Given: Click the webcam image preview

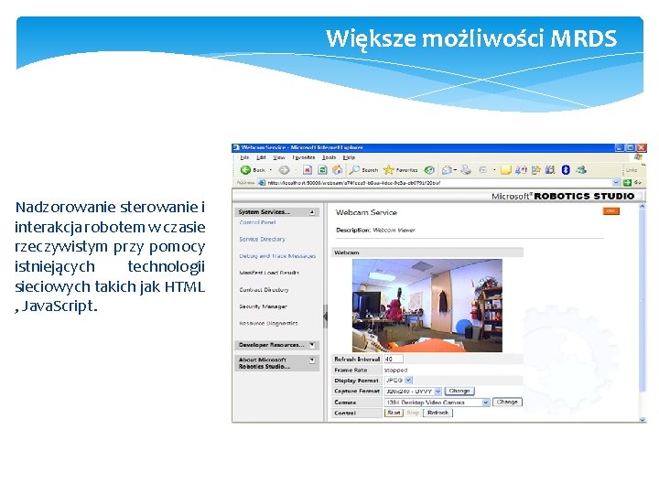Looking at the screenshot, I should tap(427, 306).
